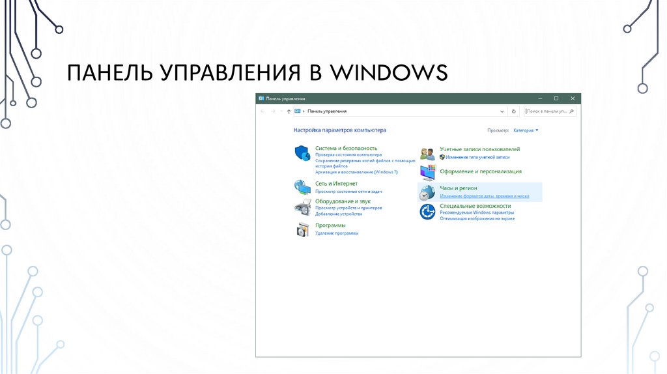Click Удаление программы link
This screenshot has width=667, height=374.
coord(337,233)
